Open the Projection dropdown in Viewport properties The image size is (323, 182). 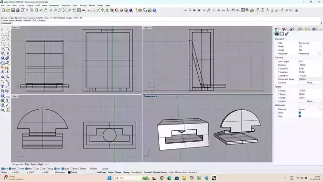tap(320, 54)
